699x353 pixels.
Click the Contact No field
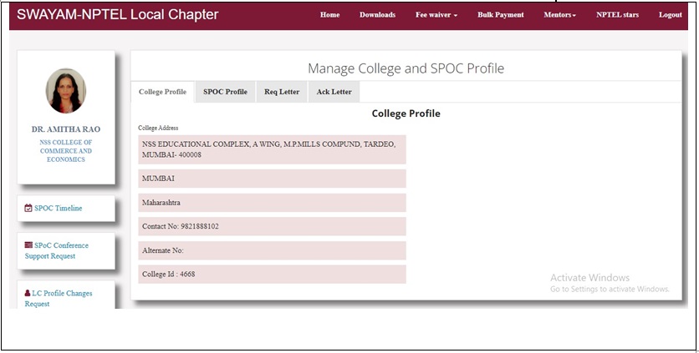[x=272, y=226]
